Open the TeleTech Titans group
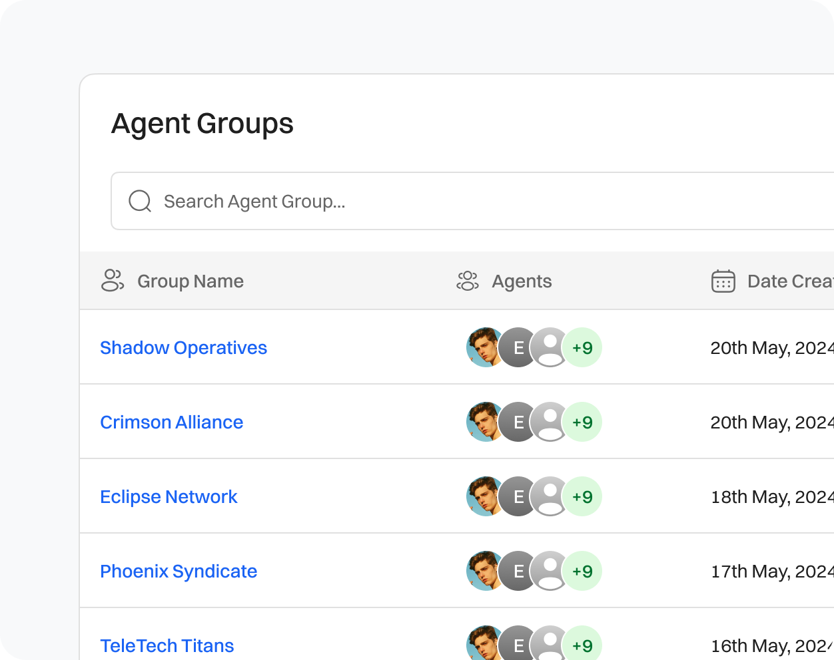This screenshot has height=660, width=834. [x=167, y=645]
